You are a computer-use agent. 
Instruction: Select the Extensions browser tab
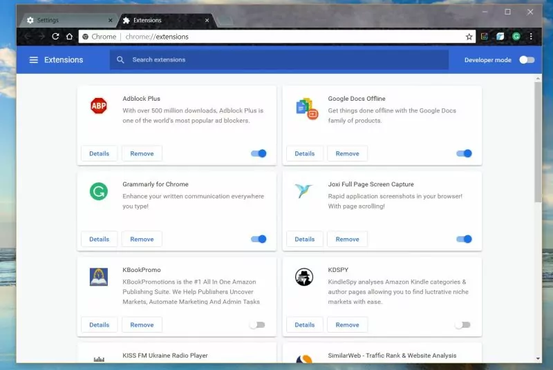coord(164,20)
